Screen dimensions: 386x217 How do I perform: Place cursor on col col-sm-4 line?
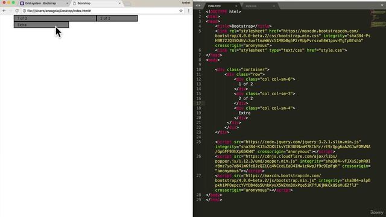click(x=264, y=108)
